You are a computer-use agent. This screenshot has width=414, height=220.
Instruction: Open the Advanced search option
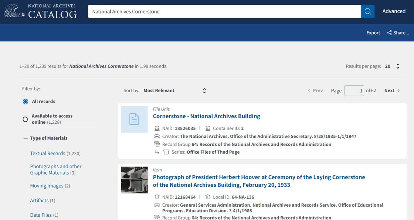tap(394, 11)
